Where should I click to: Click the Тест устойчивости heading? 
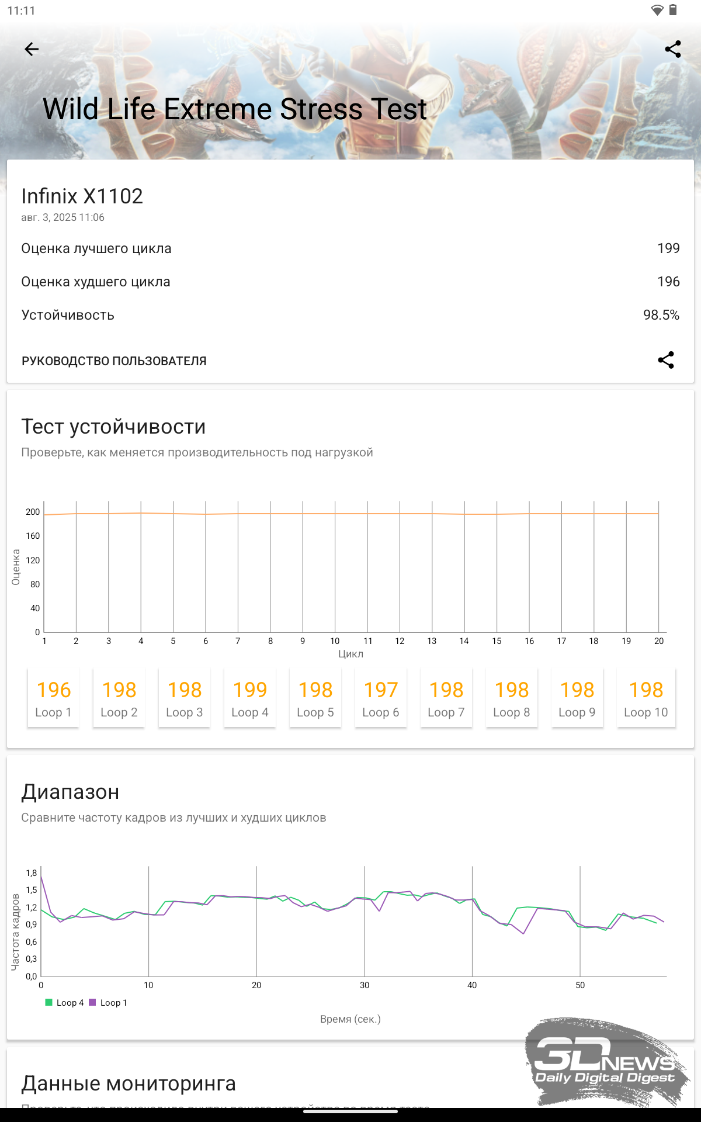(113, 427)
